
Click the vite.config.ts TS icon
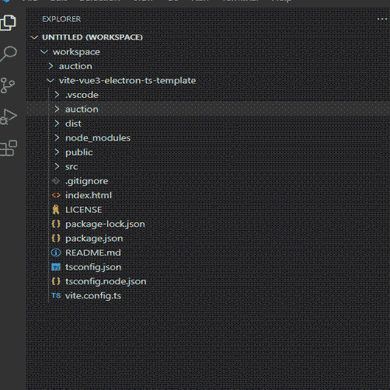click(x=56, y=295)
